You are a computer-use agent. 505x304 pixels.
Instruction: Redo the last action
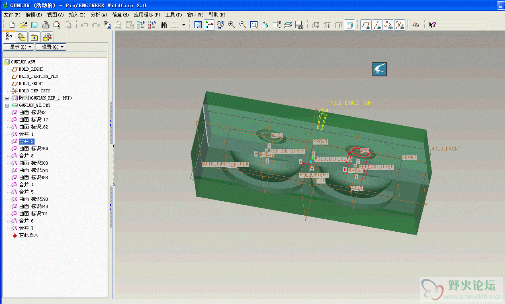tap(96, 25)
